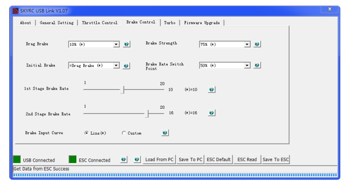The height and width of the screenshot is (183, 347).
Task: Click green ESC Connected status indicator
Action: (x=72, y=159)
